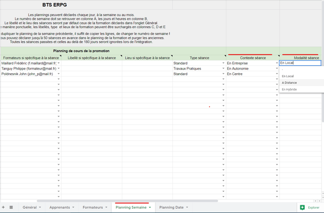Choose 'A Distance' in the dropdown list
Image resolution: width=324 pixels, height=213 pixels.
click(301, 82)
